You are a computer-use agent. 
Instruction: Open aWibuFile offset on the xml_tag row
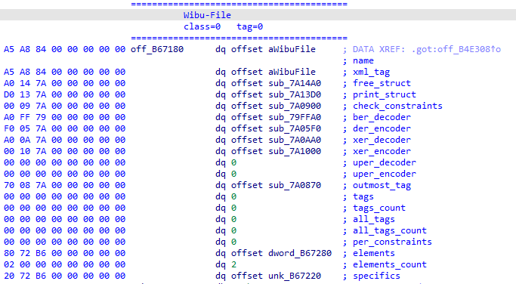point(292,72)
